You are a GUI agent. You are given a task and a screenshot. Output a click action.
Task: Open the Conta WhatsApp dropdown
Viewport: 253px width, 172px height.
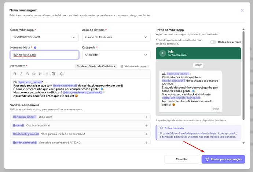pyautogui.click(x=44, y=37)
